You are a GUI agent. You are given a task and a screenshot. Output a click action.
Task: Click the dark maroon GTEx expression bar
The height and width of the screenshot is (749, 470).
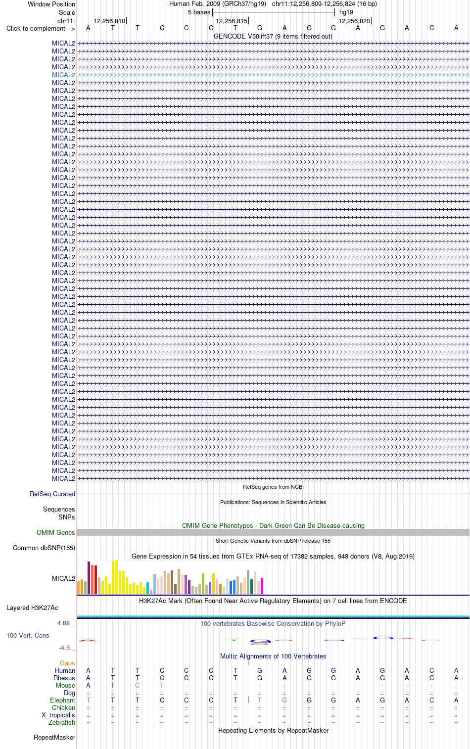point(89,578)
